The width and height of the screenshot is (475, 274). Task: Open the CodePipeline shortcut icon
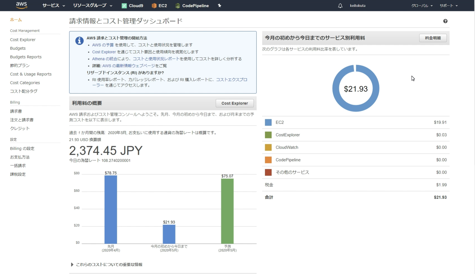tap(178, 6)
